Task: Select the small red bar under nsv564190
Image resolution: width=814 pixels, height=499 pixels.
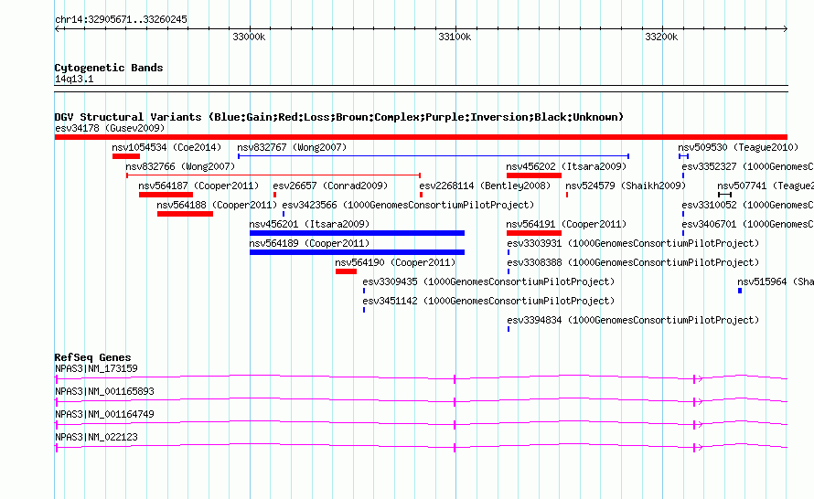Action: [x=347, y=271]
